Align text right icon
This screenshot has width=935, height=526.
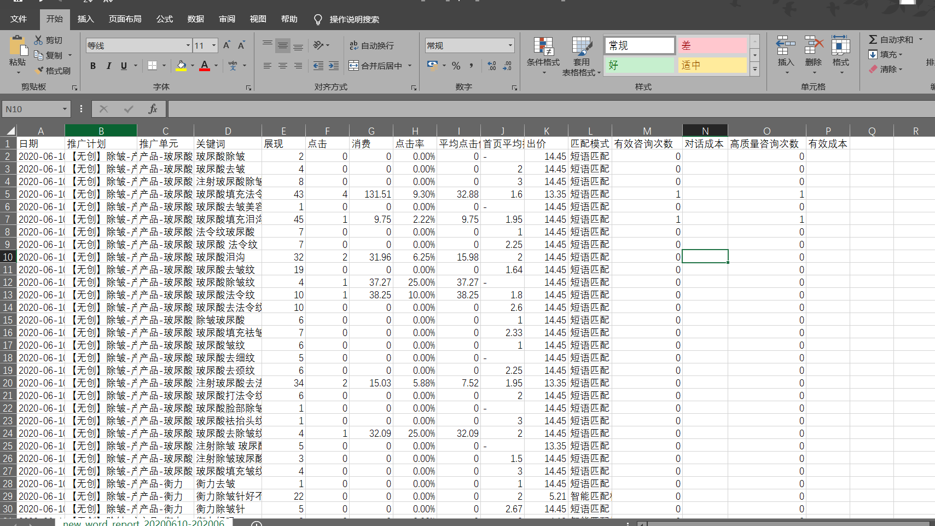[298, 66]
